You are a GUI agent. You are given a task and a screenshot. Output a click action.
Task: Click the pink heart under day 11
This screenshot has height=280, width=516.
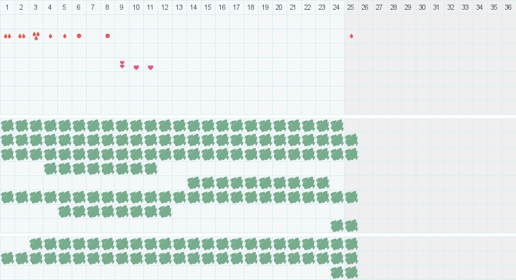pos(150,67)
